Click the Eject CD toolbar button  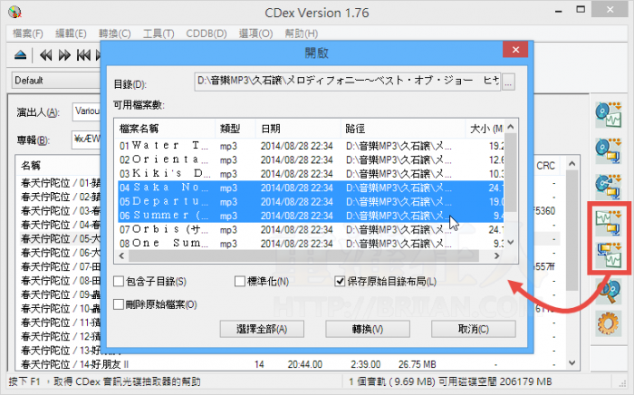[20, 55]
